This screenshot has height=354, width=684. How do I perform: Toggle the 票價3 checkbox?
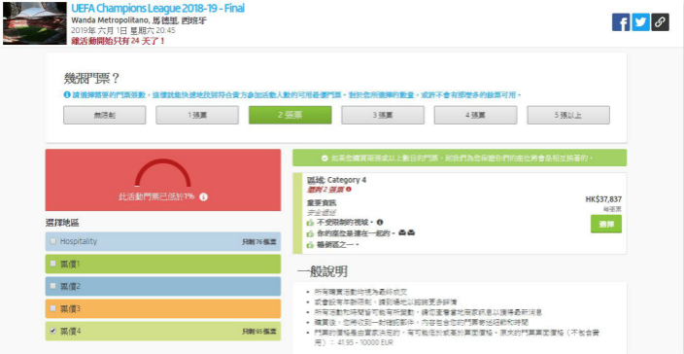pos(53,308)
